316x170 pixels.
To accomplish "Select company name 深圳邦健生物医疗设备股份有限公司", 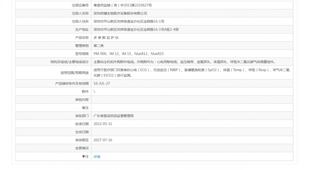I will pos(120,13).
